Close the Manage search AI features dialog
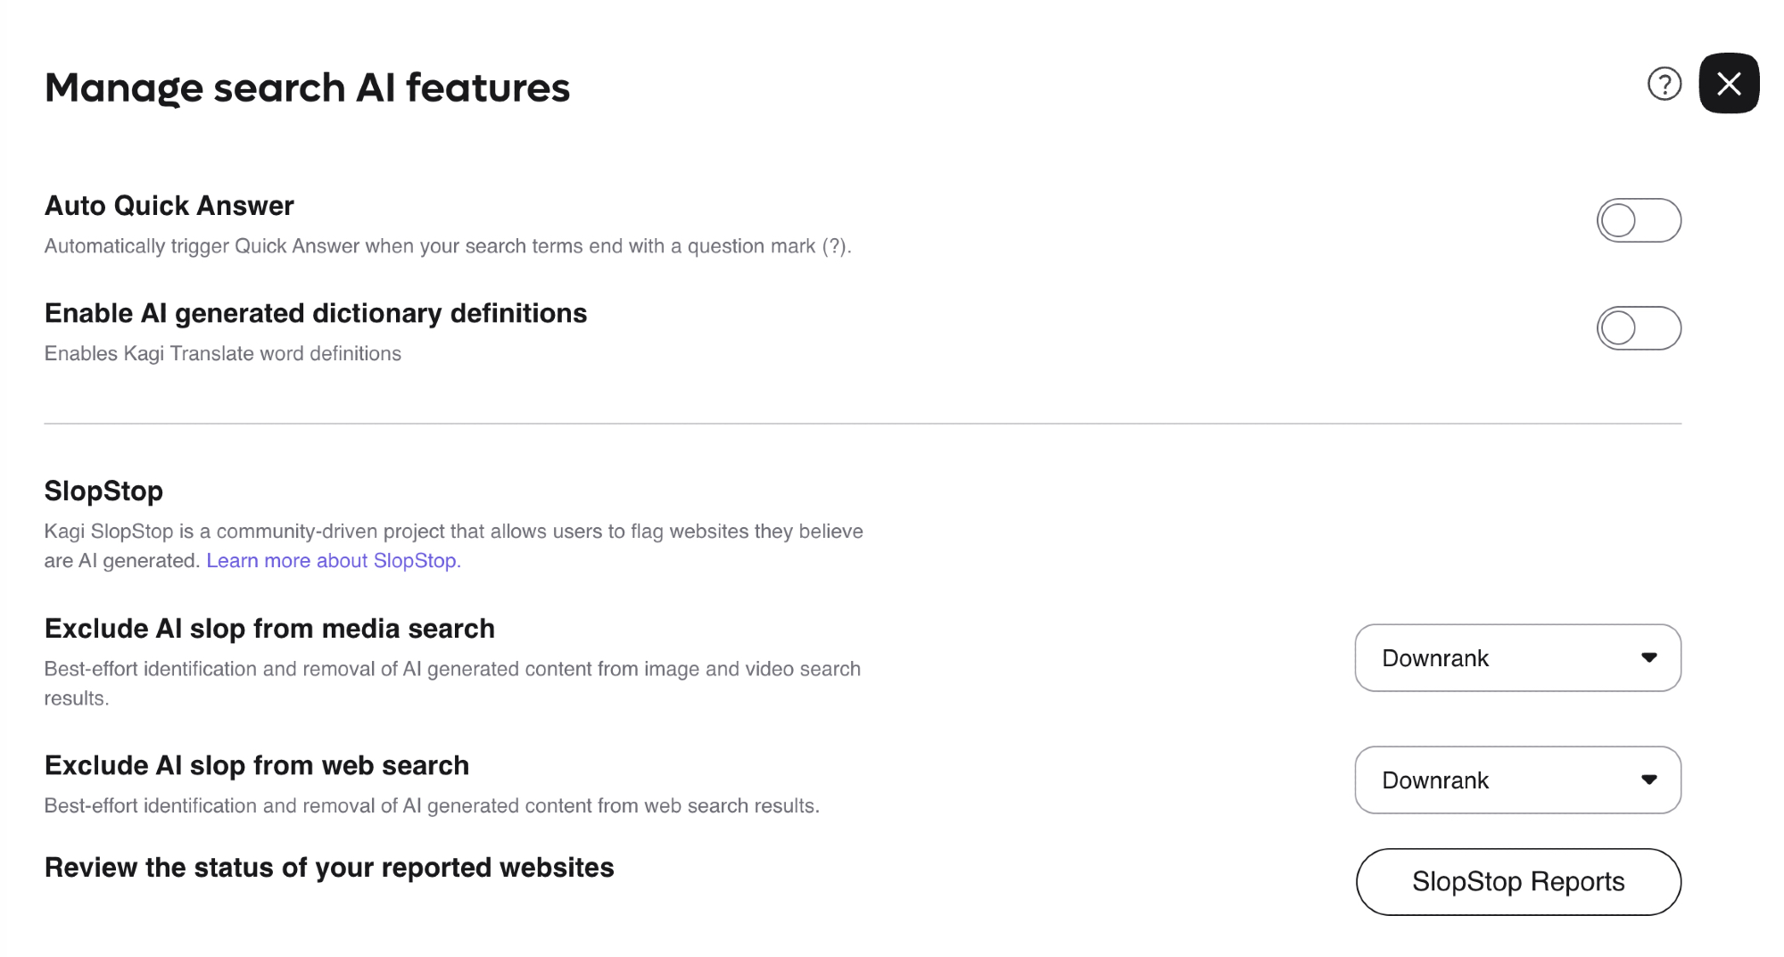The image size is (1784, 957). tap(1729, 84)
